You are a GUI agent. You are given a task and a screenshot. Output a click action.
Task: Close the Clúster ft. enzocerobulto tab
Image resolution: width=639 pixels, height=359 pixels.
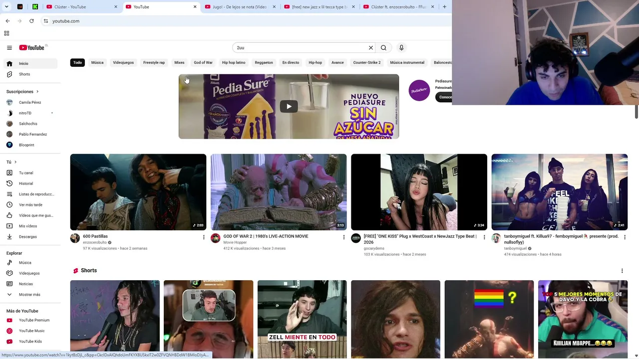[x=432, y=7]
